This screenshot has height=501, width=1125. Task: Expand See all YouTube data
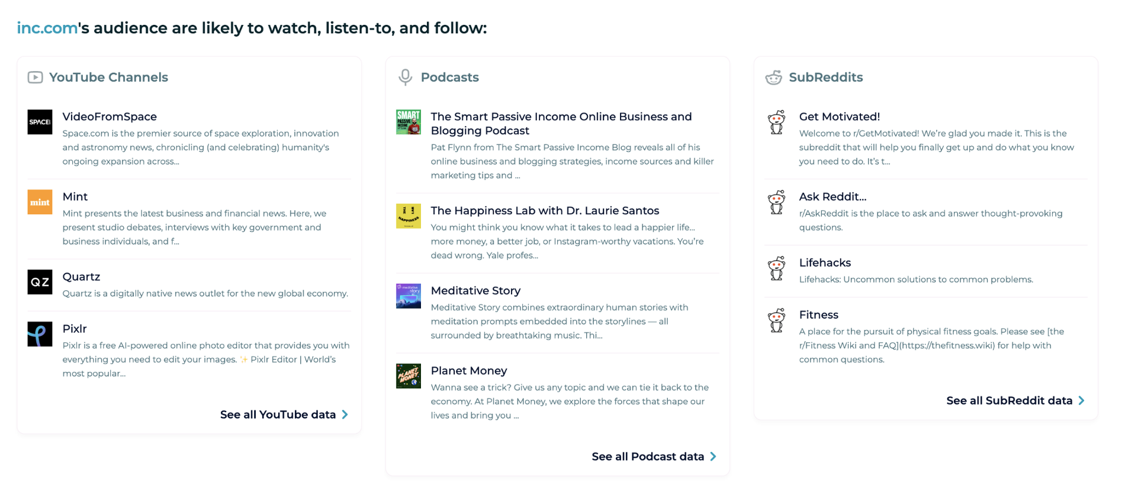(284, 415)
